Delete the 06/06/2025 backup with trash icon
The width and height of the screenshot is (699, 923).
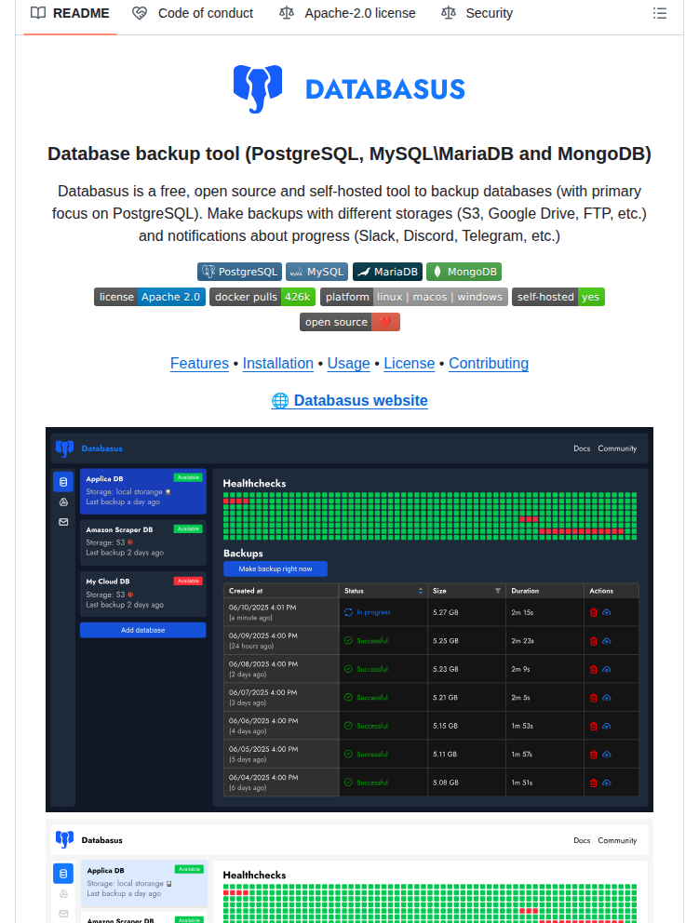(x=594, y=726)
